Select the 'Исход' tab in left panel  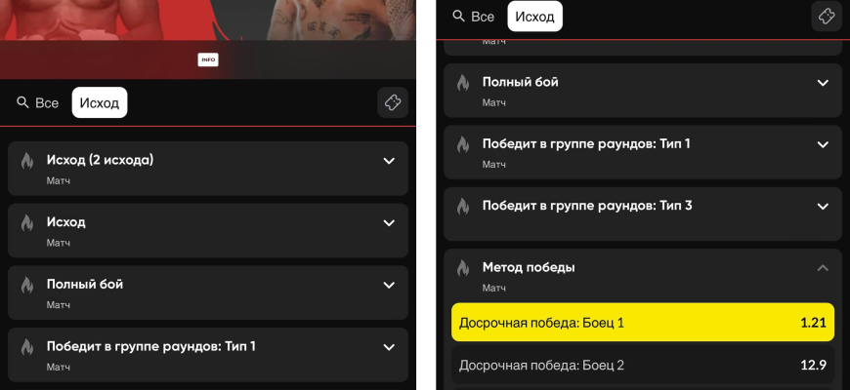pyautogui.click(x=100, y=102)
